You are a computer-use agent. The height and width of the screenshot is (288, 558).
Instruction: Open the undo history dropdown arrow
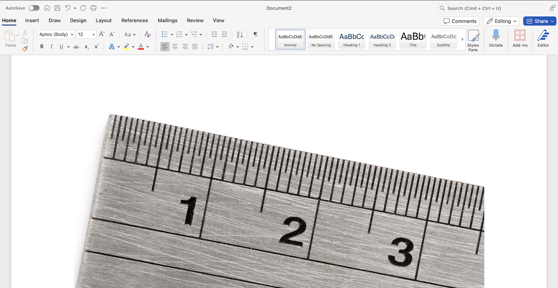coord(75,8)
